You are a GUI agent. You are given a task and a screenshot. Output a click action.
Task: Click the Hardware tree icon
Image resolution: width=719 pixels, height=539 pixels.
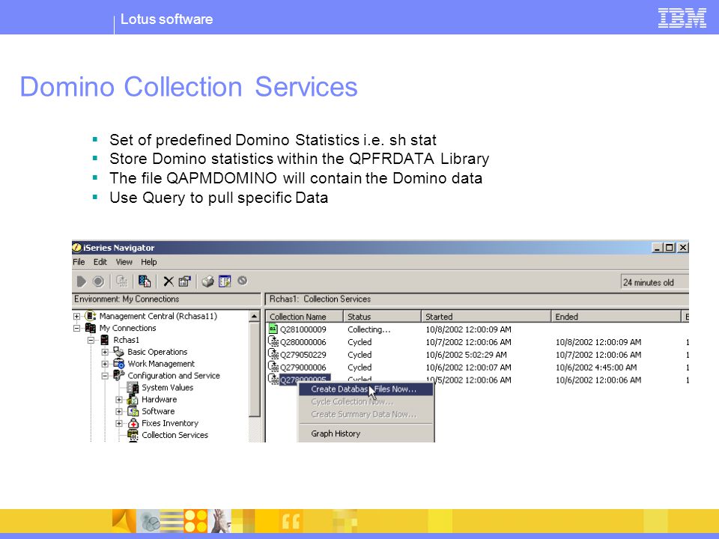tap(133, 399)
